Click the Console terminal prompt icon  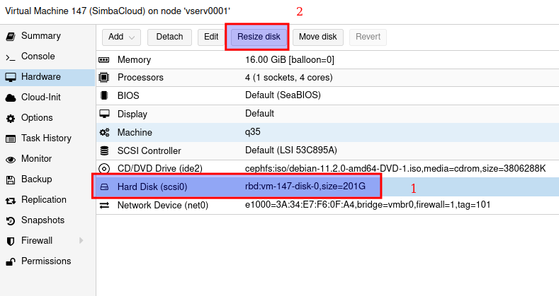pos(11,57)
